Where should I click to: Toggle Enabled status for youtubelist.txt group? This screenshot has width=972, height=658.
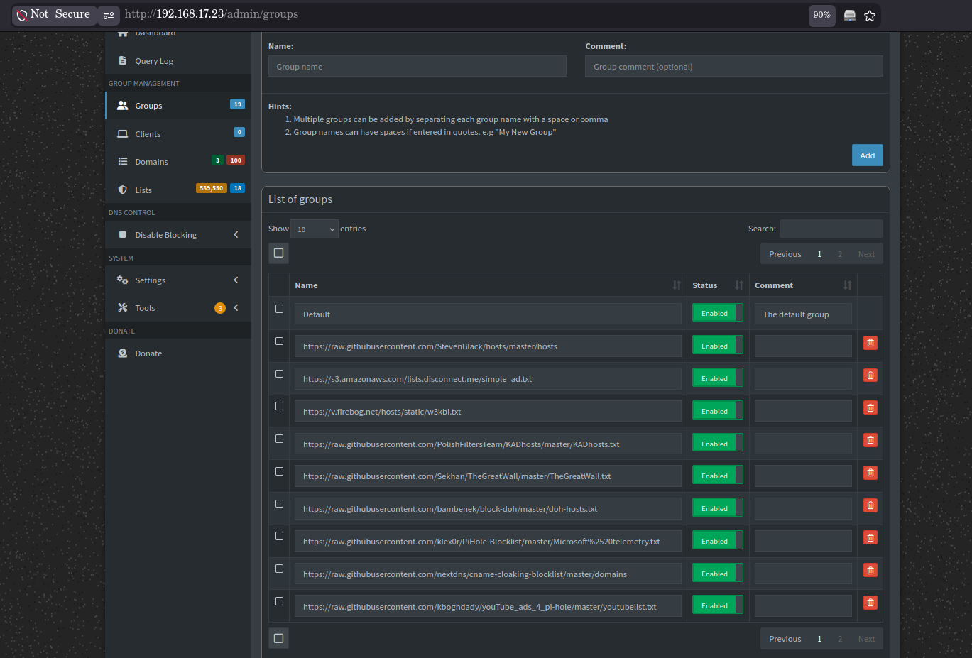click(718, 605)
